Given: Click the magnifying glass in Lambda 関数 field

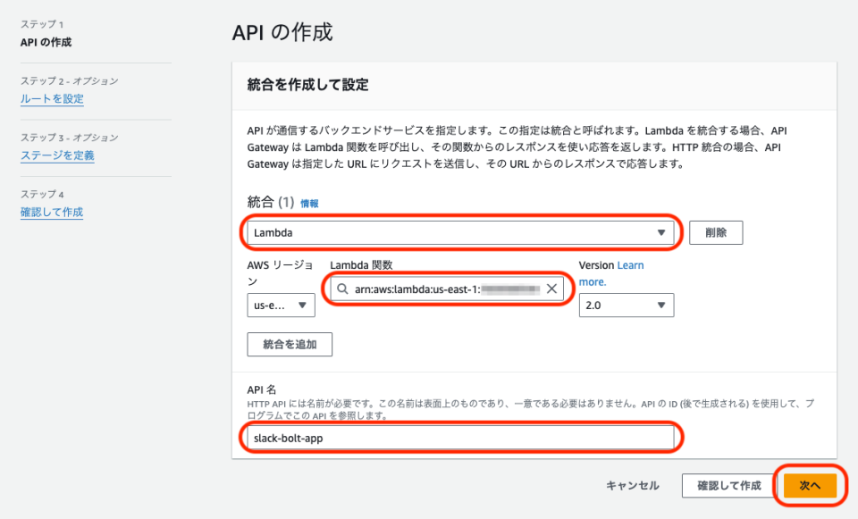Looking at the screenshot, I should (341, 288).
